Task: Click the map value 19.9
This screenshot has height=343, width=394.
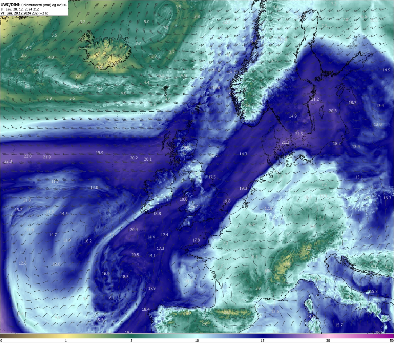Action: [x=99, y=153]
